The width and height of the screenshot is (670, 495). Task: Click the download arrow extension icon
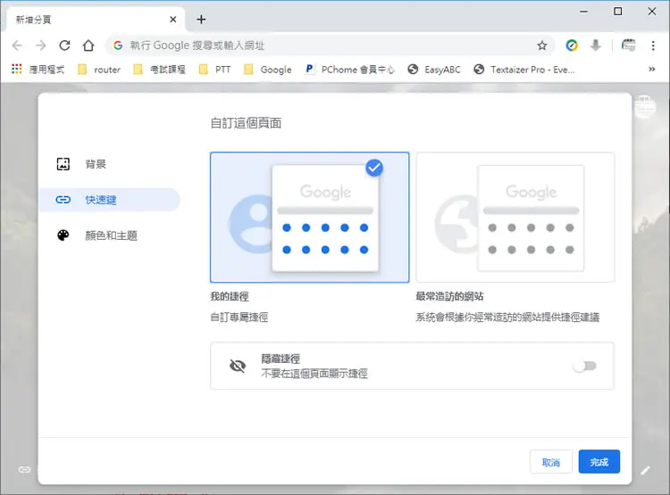(x=595, y=45)
